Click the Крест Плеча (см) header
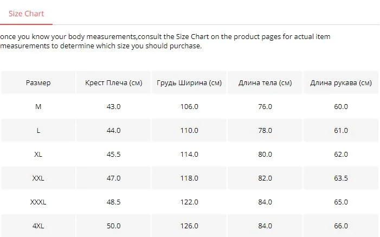The height and width of the screenshot is (237, 380). (x=114, y=83)
